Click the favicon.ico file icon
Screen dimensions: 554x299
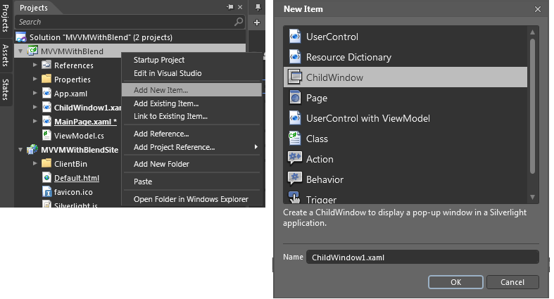[46, 191]
